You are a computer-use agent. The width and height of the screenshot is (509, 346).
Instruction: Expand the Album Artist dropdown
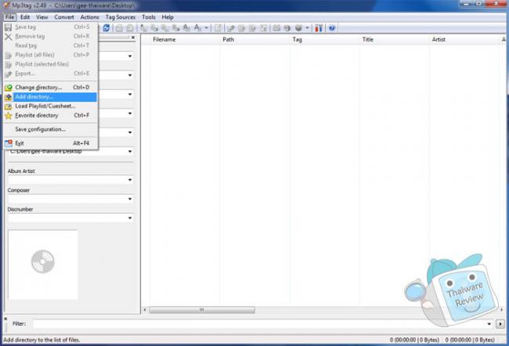pyautogui.click(x=130, y=180)
